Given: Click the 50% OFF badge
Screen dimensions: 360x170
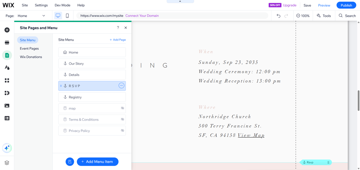Looking at the screenshot, I should click(x=275, y=5).
